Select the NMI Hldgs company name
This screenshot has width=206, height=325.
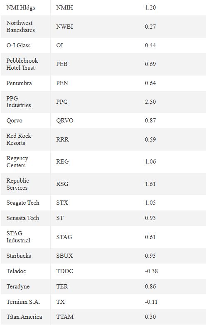20,7
